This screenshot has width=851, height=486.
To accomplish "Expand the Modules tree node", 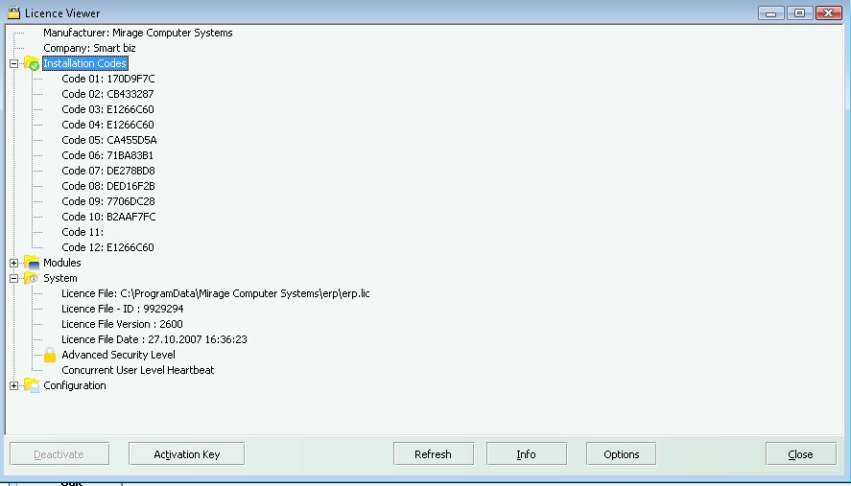I will [13, 263].
